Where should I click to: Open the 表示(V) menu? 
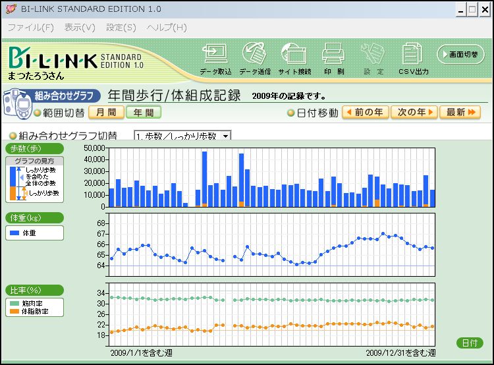(80, 28)
